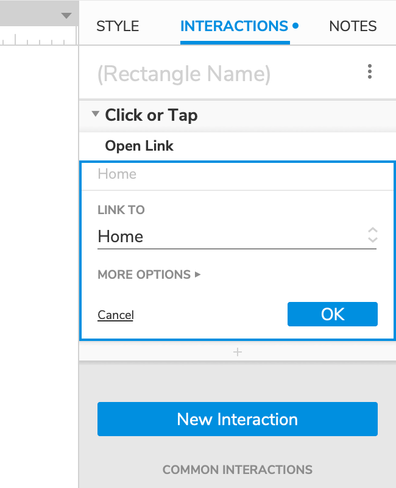396x488 pixels.
Task: Click the Click or Tap event header
Action: [x=151, y=115]
